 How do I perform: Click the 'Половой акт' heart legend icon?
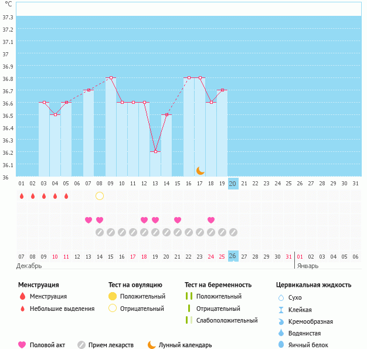pyautogui.click(x=22, y=345)
